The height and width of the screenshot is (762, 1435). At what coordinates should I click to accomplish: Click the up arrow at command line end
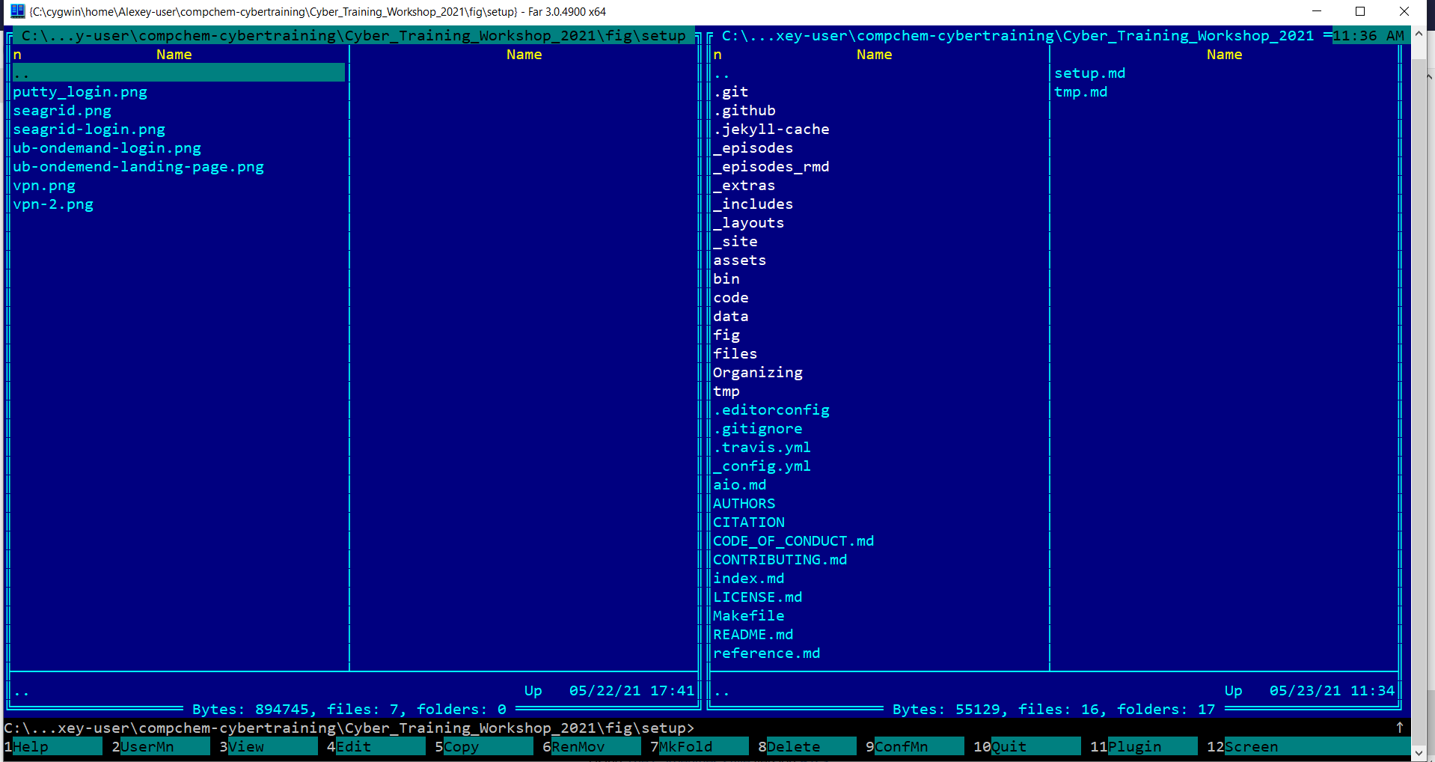(x=1399, y=728)
